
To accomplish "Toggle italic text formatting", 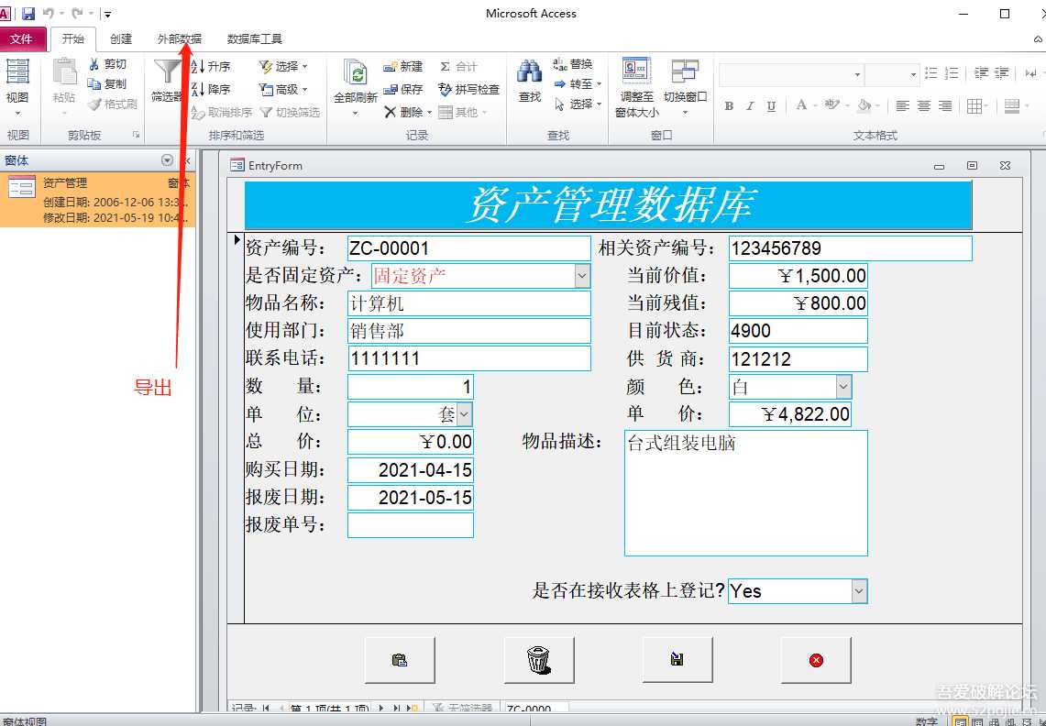I will pos(750,106).
